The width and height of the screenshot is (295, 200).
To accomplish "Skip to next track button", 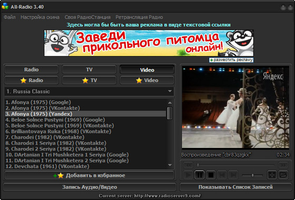I will [x=233, y=175].
